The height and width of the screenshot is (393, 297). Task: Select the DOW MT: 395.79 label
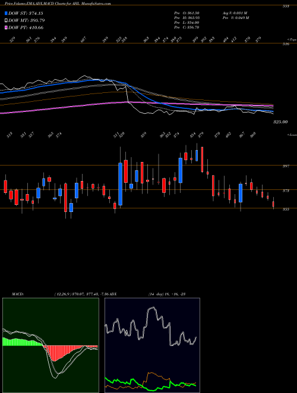[27, 20]
